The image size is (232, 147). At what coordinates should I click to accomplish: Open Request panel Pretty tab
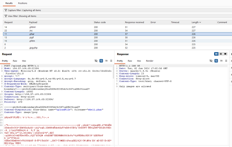pyautogui.click(x=5, y=61)
